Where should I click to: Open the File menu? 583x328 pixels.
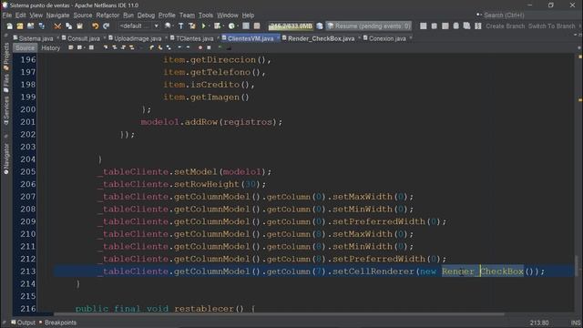pos(6,15)
